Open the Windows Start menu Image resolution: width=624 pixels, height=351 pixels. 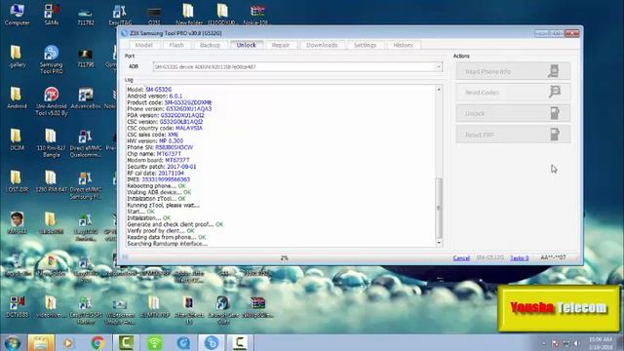tap(13, 342)
